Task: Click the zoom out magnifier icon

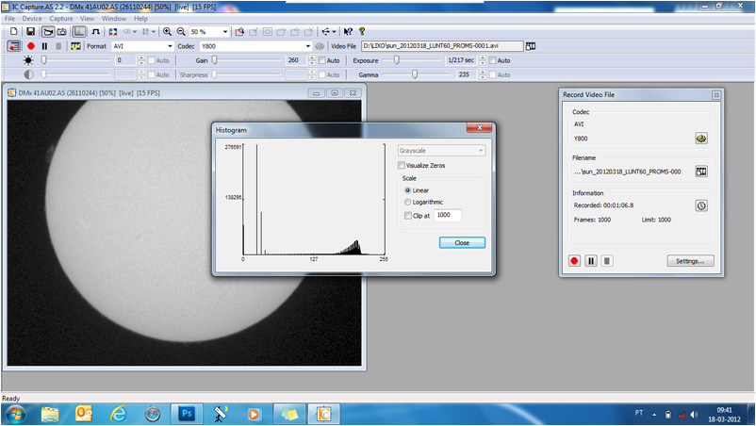Action: (x=180, y=31)
